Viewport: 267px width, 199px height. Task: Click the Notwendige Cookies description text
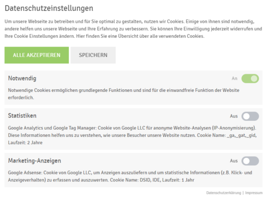[124, 94]
